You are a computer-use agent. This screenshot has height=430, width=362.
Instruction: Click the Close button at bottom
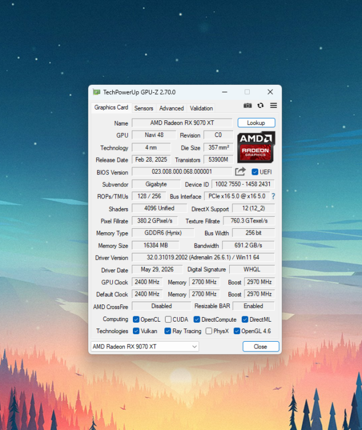(261, 347)
